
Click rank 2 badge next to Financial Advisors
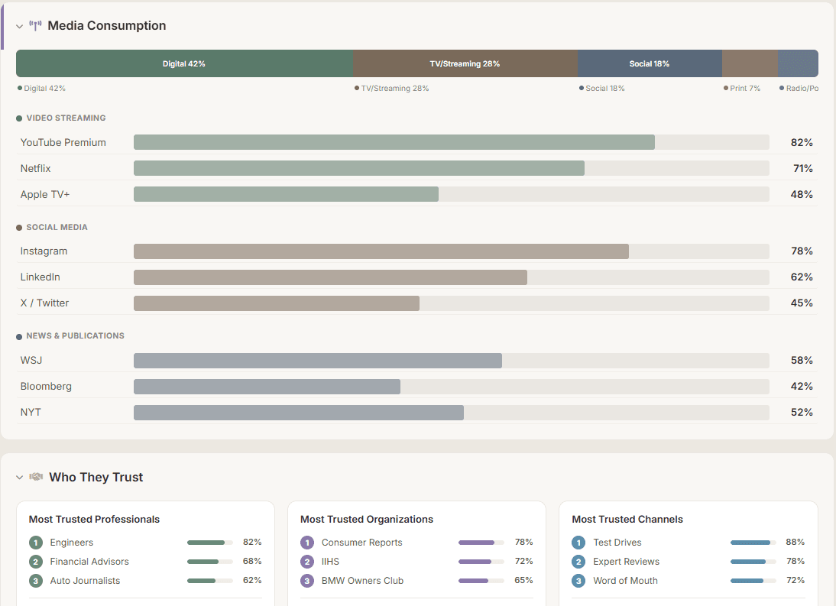point(36,562)
